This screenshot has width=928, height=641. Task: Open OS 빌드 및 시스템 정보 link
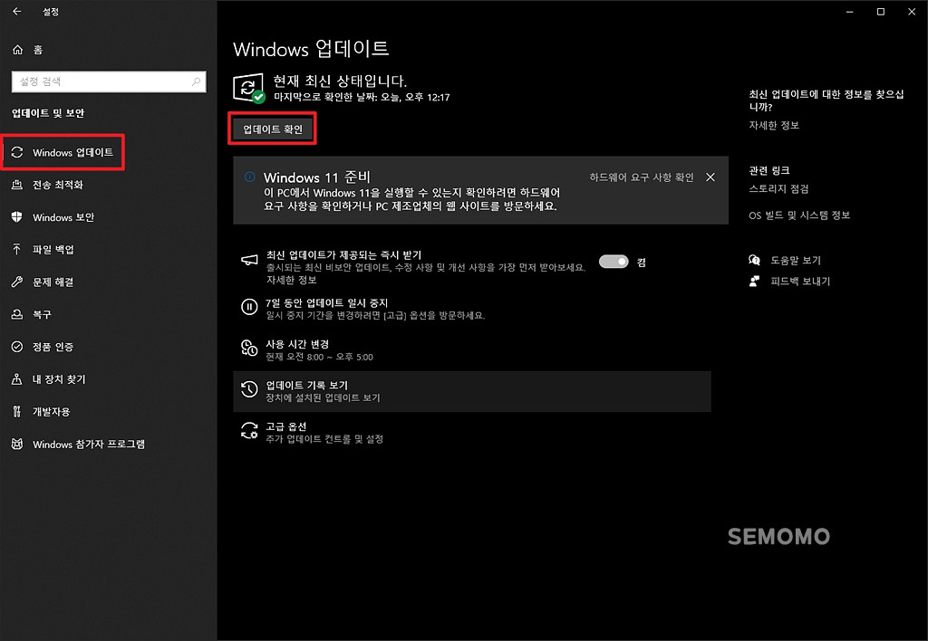(799, 215)
